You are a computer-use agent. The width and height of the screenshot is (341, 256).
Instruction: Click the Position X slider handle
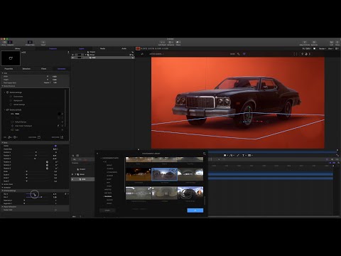pyautogui.click(x=36, y=152)
